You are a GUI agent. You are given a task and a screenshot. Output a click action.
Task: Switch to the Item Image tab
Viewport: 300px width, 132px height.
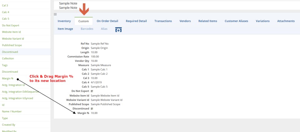65,29
